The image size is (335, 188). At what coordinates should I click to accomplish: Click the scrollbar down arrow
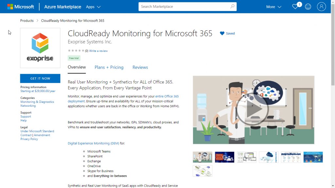pos(333,186)
